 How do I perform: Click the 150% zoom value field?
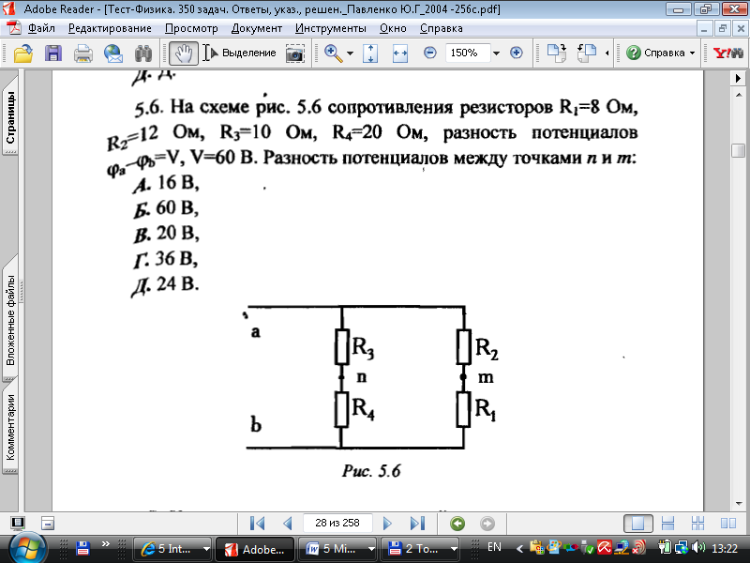pyautogui.click(x=467, y=53)
